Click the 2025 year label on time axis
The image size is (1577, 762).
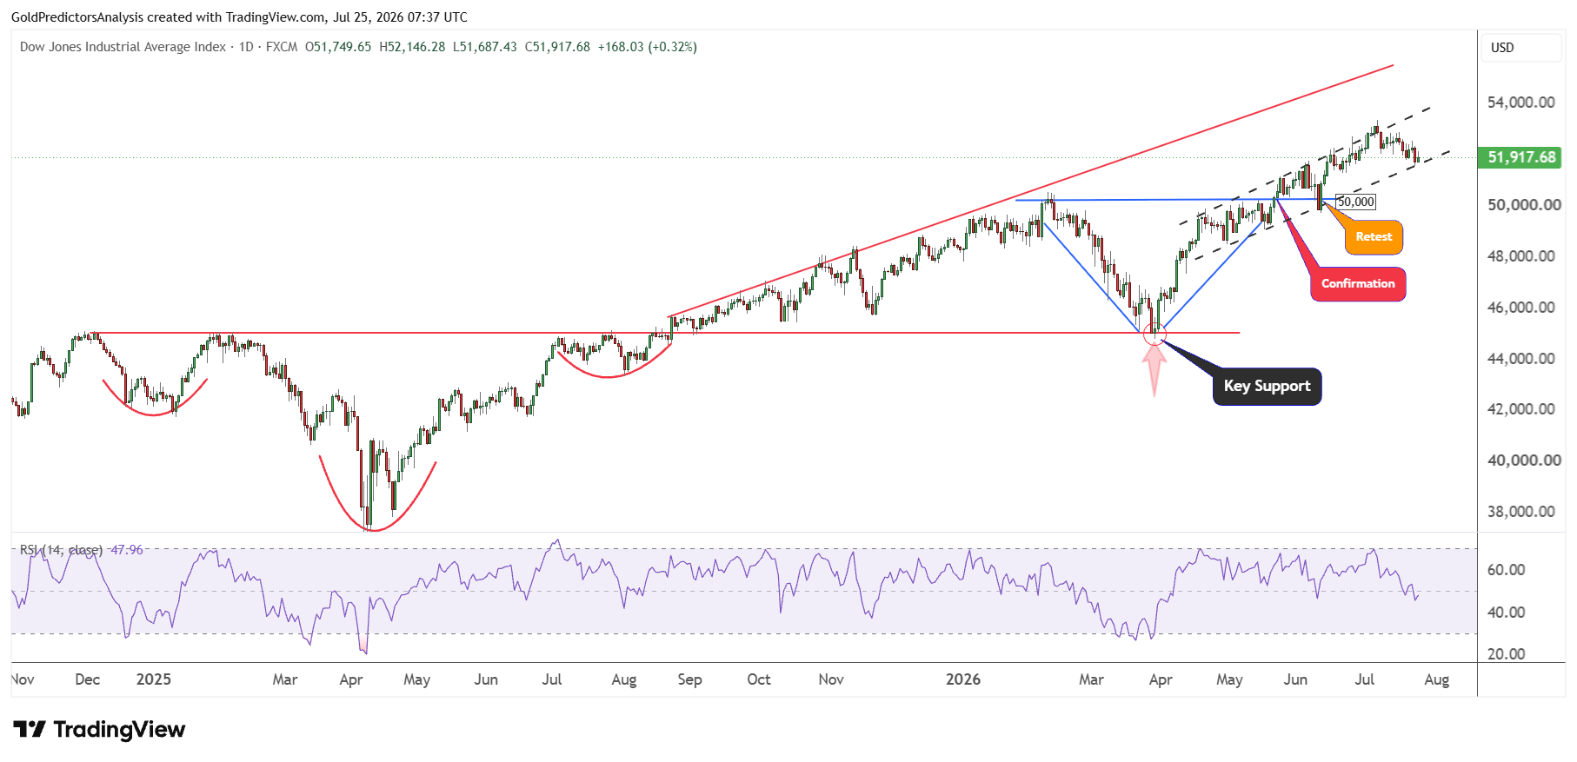pos(154,679)
